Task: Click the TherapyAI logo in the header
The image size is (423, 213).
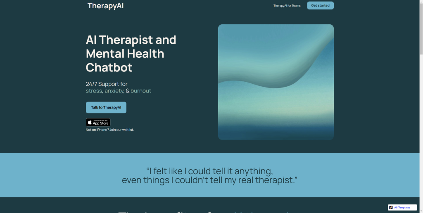Action: pos(105,6)
